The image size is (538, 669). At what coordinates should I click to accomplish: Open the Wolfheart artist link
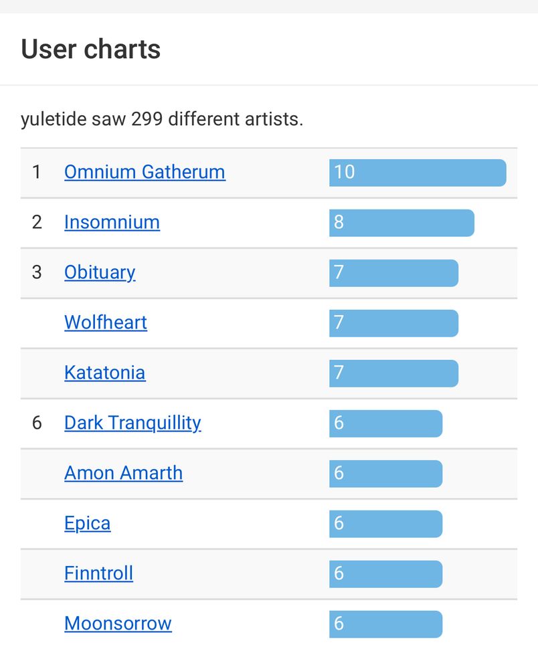[105, 322]
